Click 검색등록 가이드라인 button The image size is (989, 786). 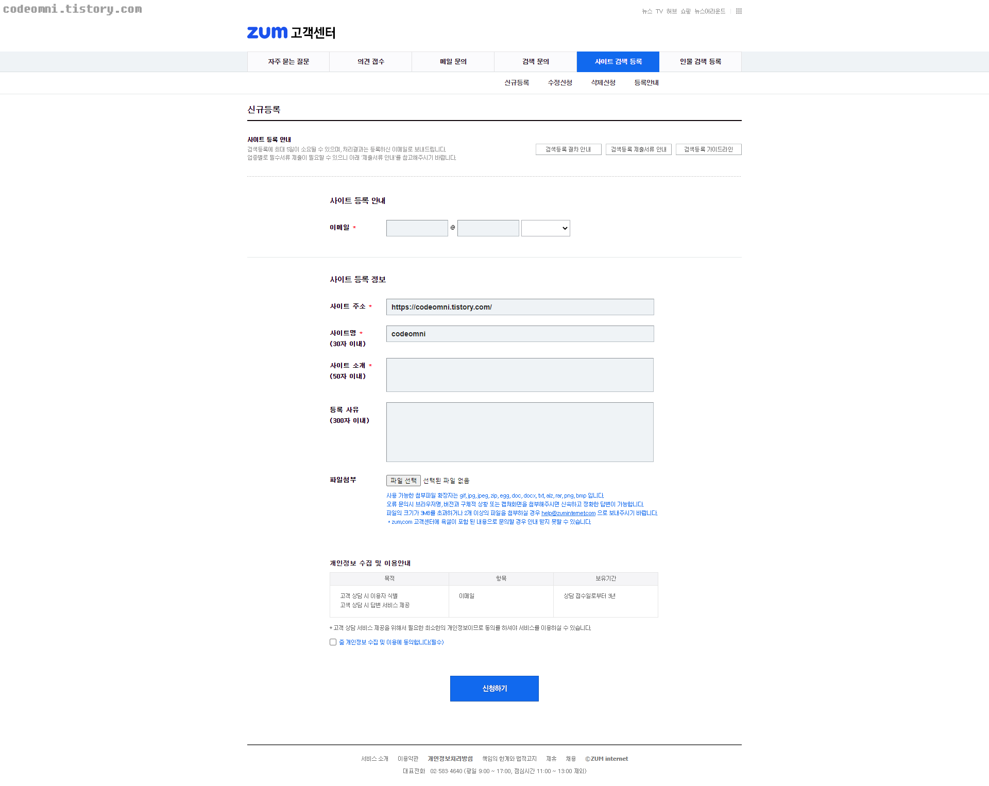pos(708,149)
